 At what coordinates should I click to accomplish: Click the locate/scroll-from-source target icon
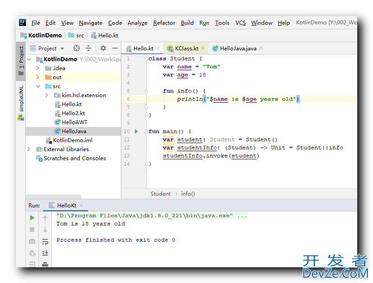click(x=77, y=49)
